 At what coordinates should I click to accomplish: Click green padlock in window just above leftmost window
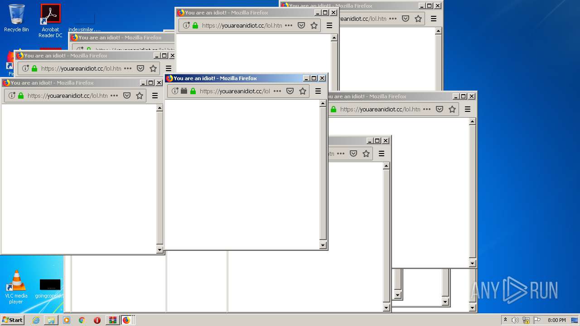pos(34,68)
